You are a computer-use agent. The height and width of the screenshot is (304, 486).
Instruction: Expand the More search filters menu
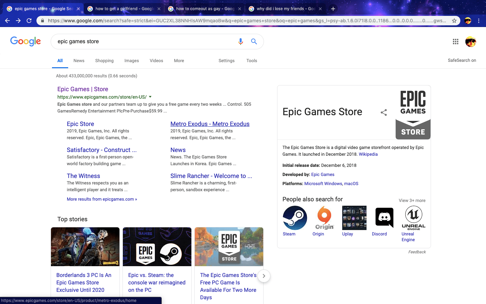(179, 61)
